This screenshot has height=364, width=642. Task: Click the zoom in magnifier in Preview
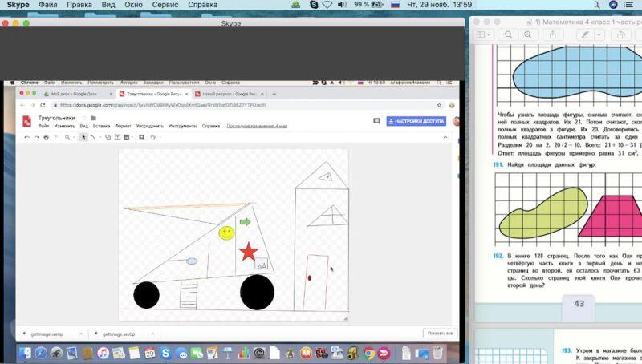[527, 35]
